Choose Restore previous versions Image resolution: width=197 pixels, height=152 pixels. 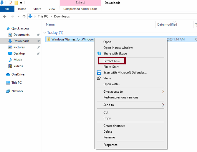click(121, 97)
